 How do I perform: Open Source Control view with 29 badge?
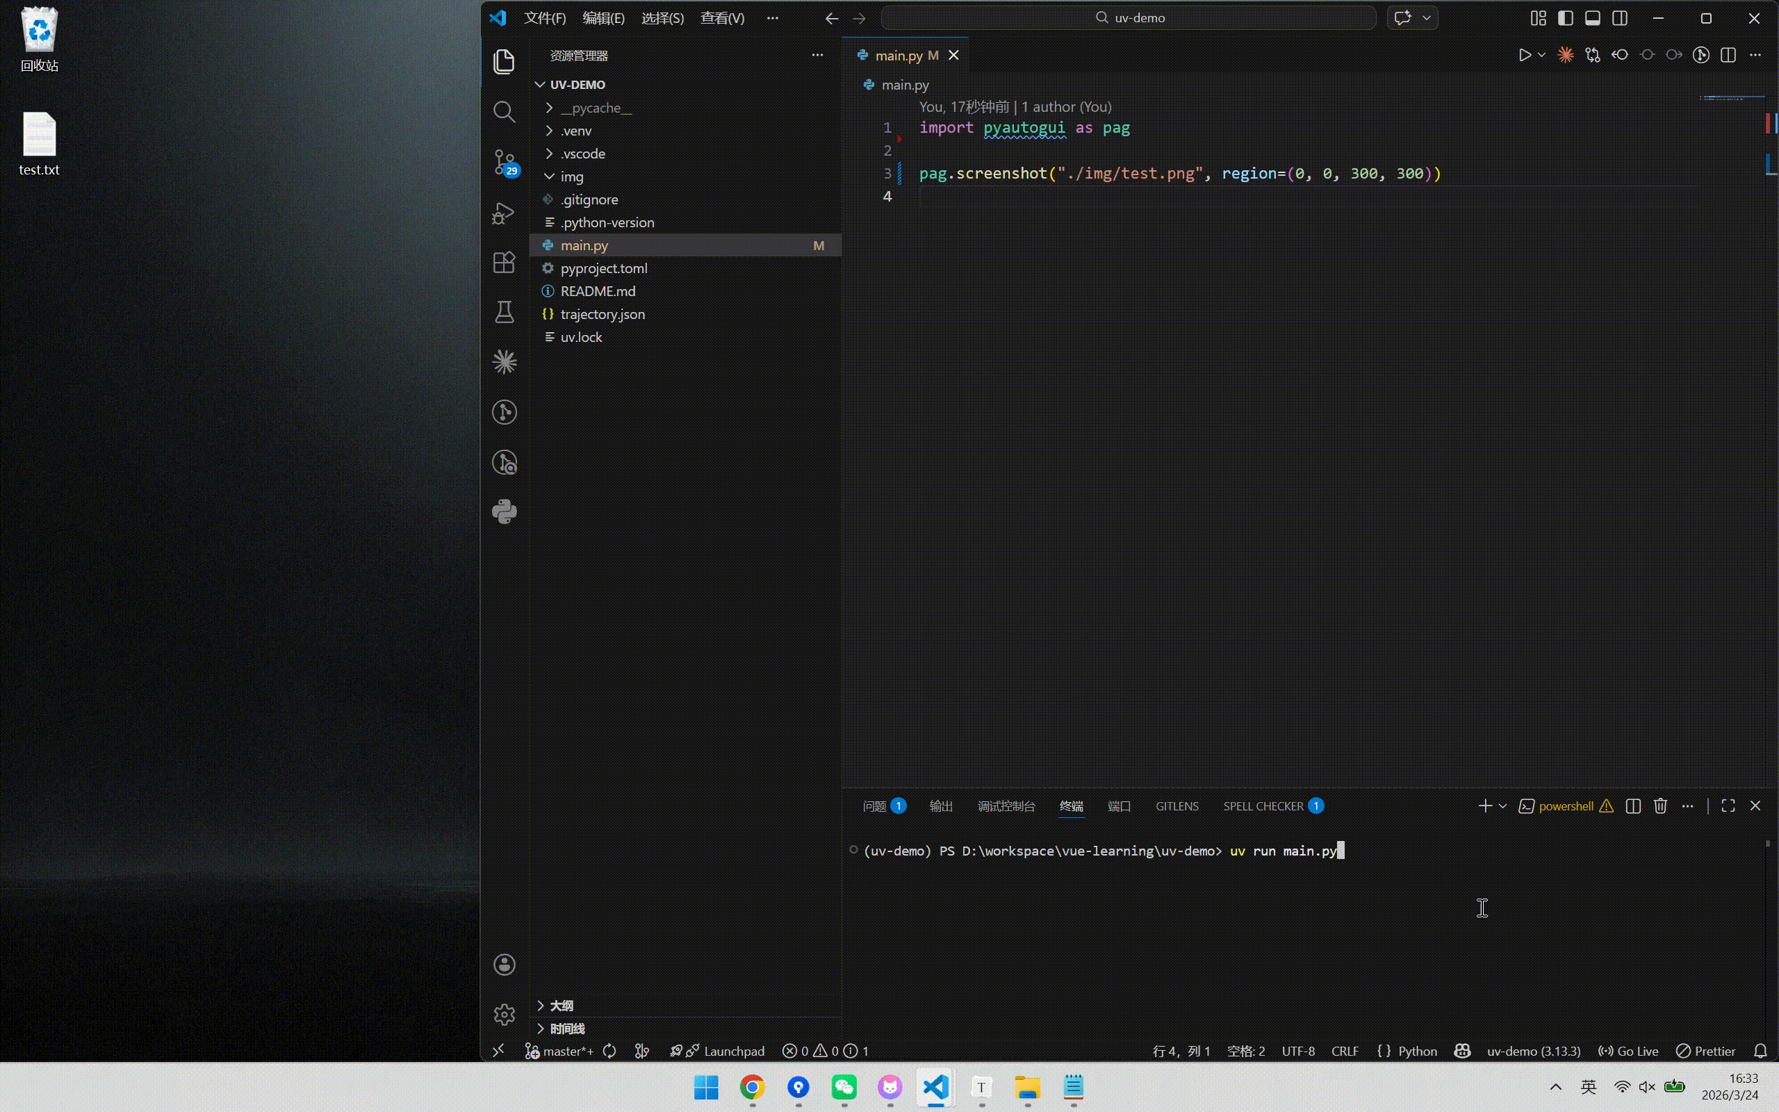pyautogui.click(x=505, y=162)
